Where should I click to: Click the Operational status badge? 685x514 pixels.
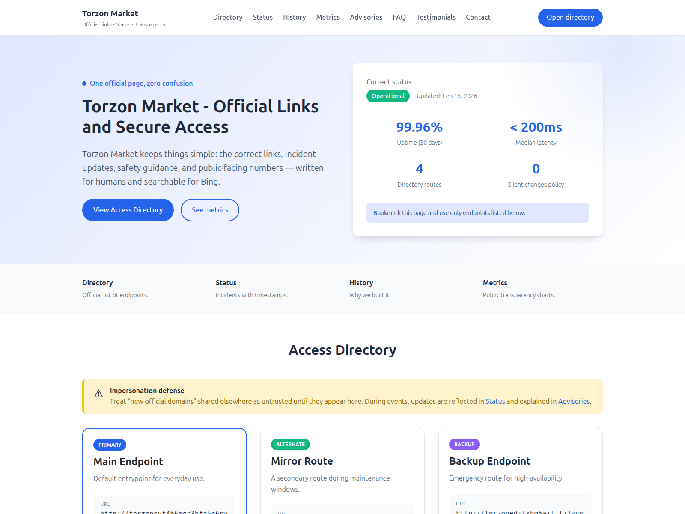(x=388, y=96)
